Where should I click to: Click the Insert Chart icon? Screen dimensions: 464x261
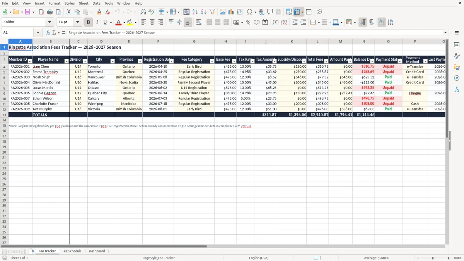231,12
